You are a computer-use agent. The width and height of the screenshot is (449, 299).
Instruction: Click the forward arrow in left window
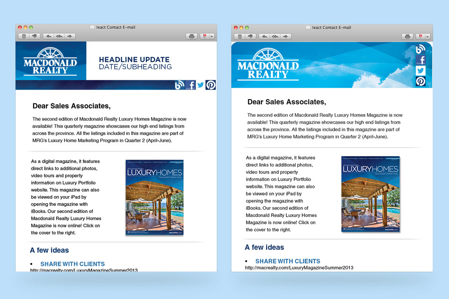tap(70, 36)
